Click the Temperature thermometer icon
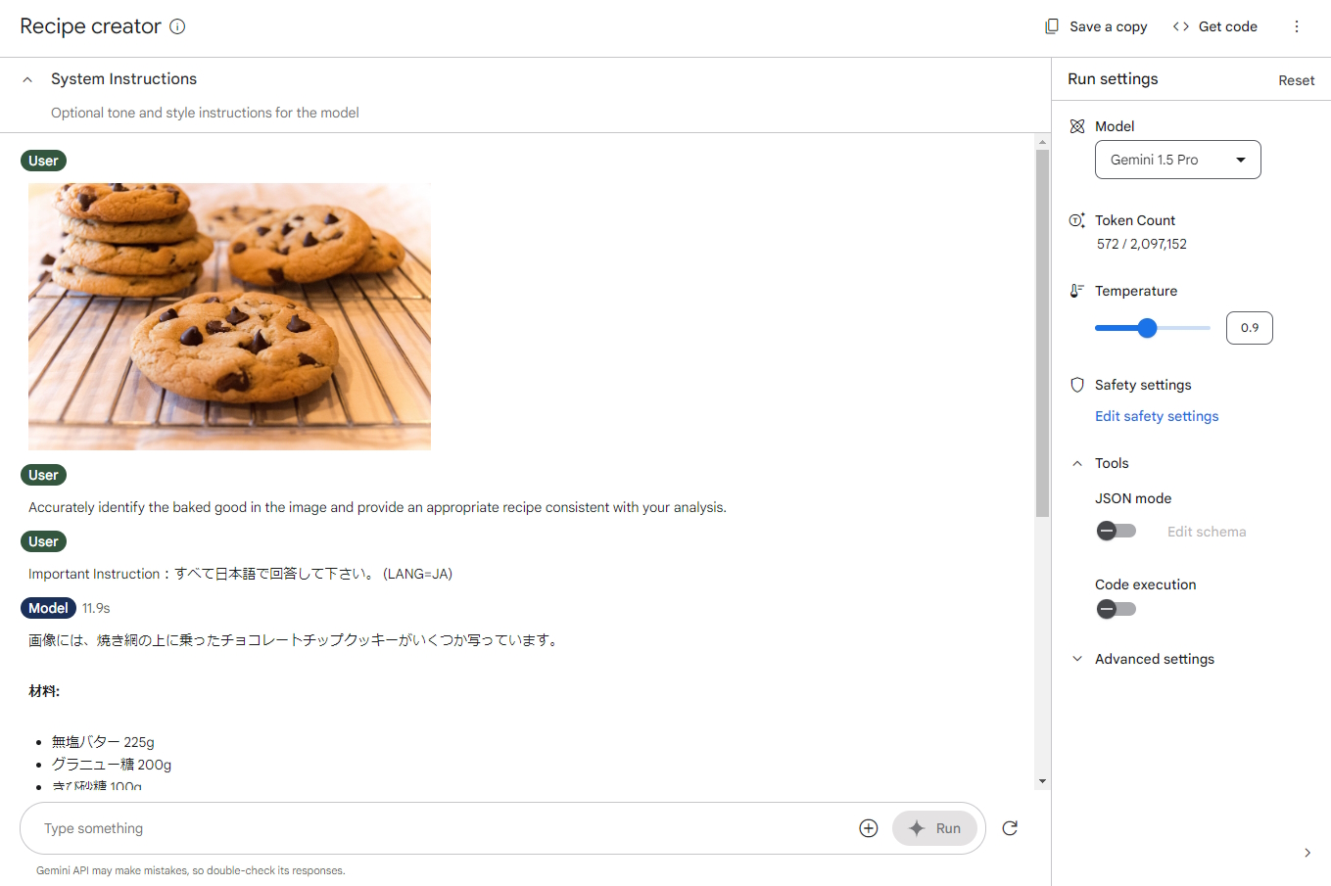 click(1077, 291)
